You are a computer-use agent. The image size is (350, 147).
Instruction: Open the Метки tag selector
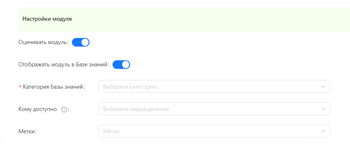(214, 131)
